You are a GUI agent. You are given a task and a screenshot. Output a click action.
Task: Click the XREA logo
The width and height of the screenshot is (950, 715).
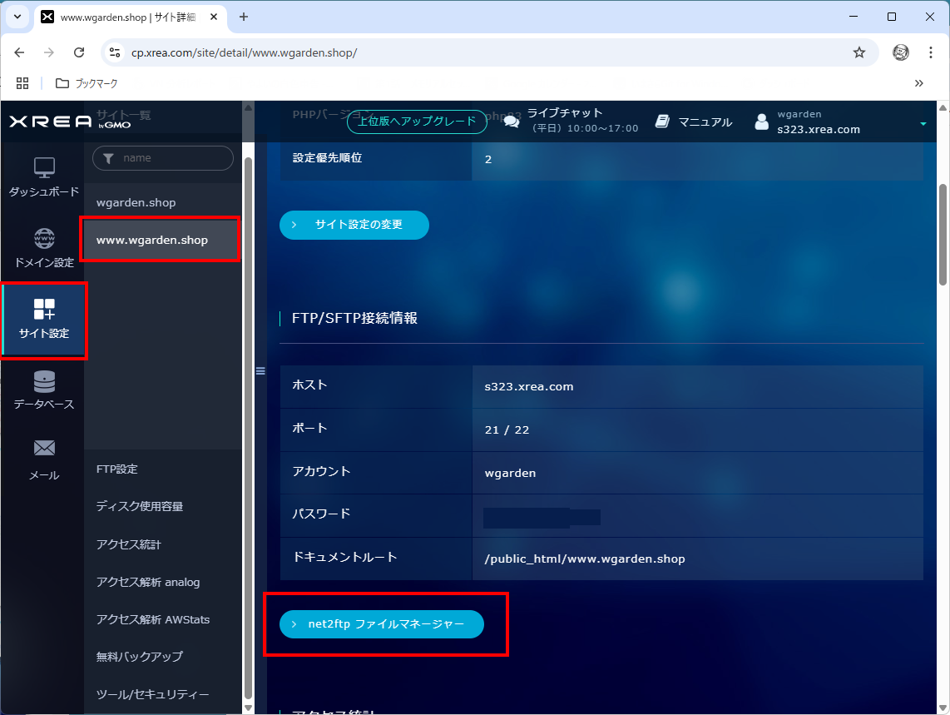[x=50, y=122]
